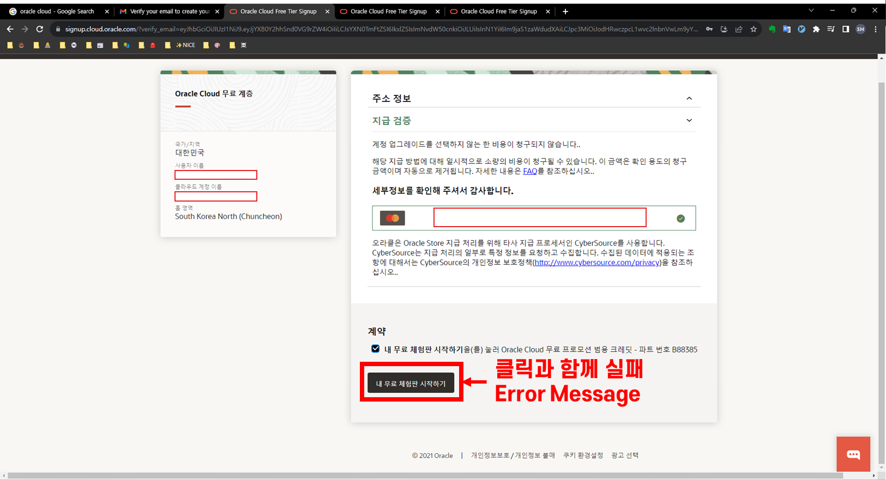Click the South Korea North (Chuncheon) region text
The image size is (886, 480).
tap(228, 216)
